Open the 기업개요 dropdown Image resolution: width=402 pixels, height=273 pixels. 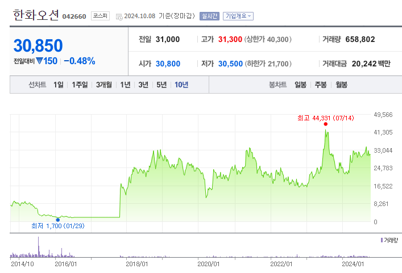coord(238,16)
